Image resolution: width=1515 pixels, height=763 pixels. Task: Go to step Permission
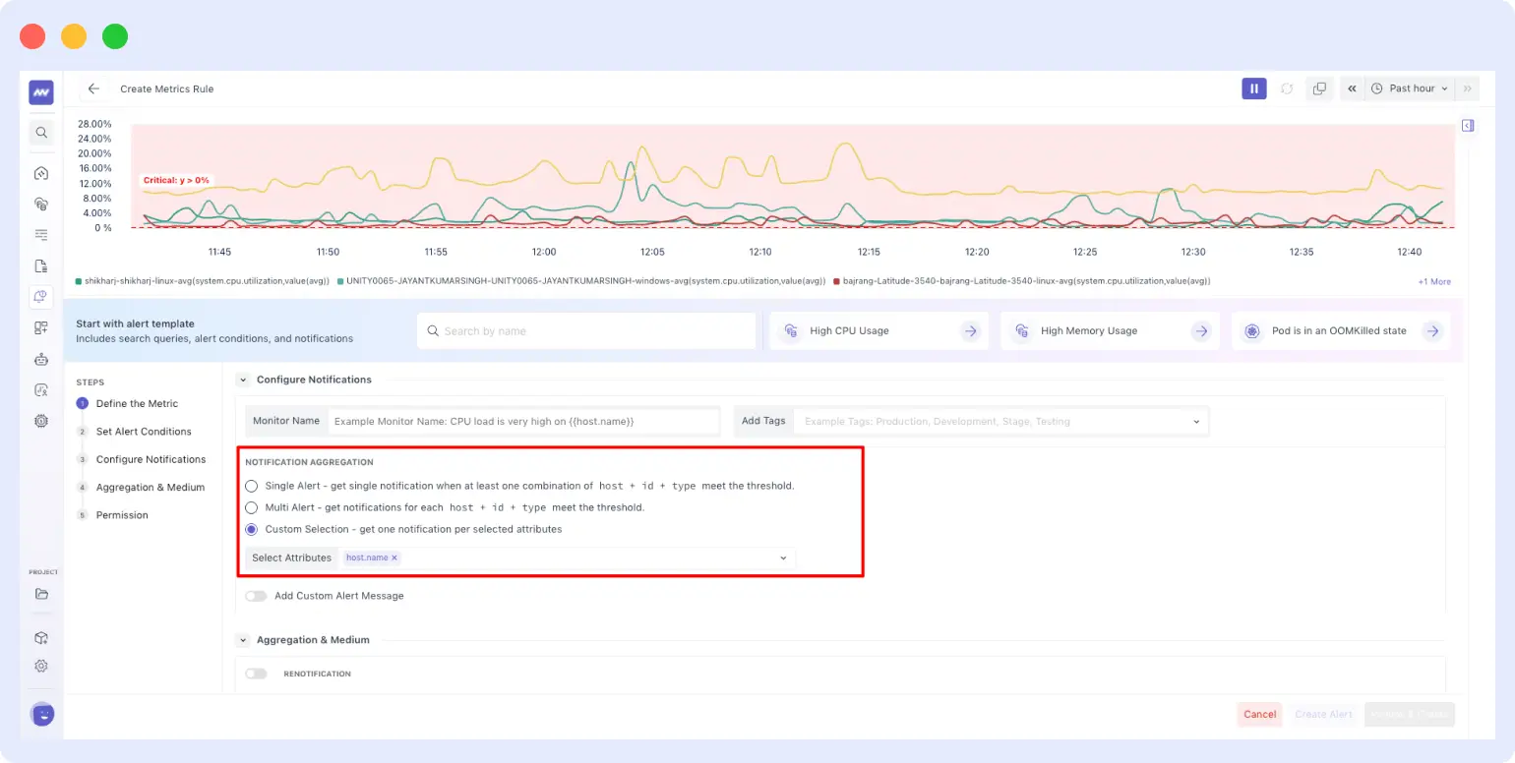[122, 515]
